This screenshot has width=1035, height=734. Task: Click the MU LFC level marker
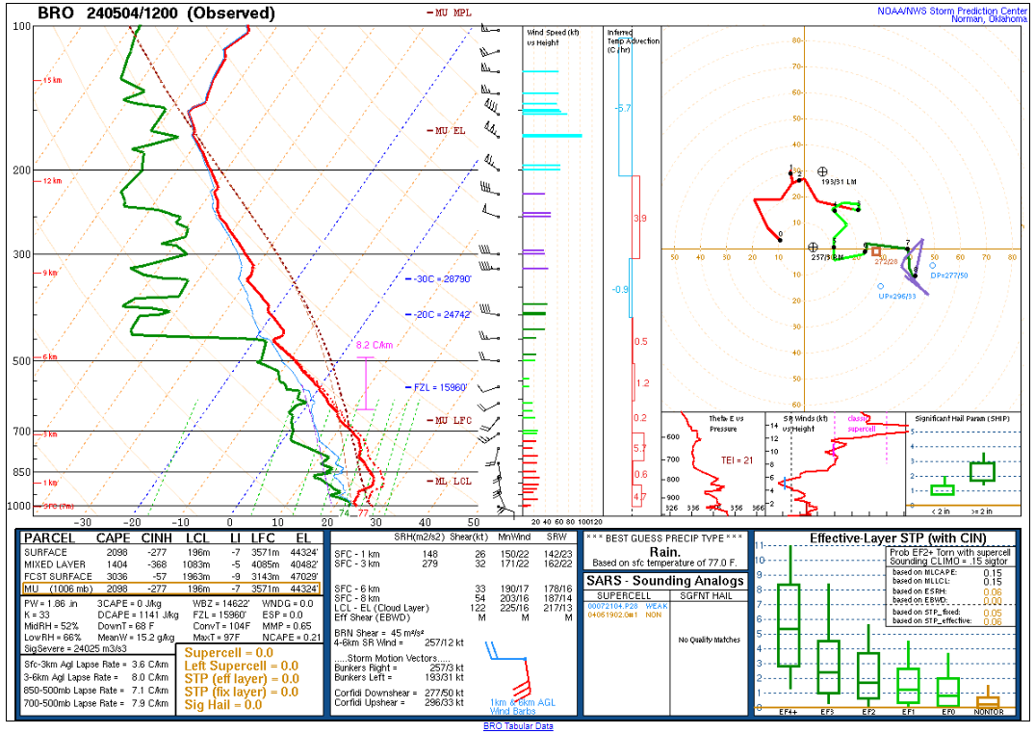click(x=452, y=421)
